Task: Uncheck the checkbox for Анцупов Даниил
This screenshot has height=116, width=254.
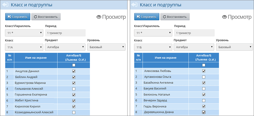Action: pyautogui.click(x=74, y=71)
